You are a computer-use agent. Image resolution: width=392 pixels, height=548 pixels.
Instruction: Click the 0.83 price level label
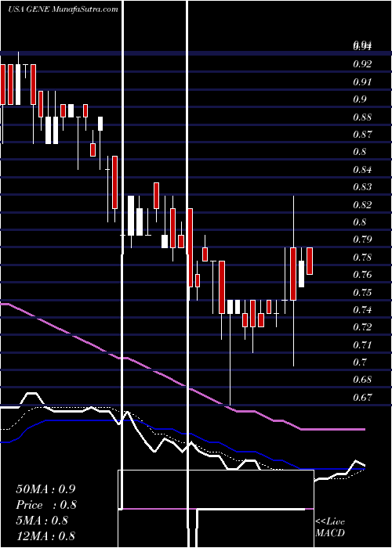[x=362, y=187]
